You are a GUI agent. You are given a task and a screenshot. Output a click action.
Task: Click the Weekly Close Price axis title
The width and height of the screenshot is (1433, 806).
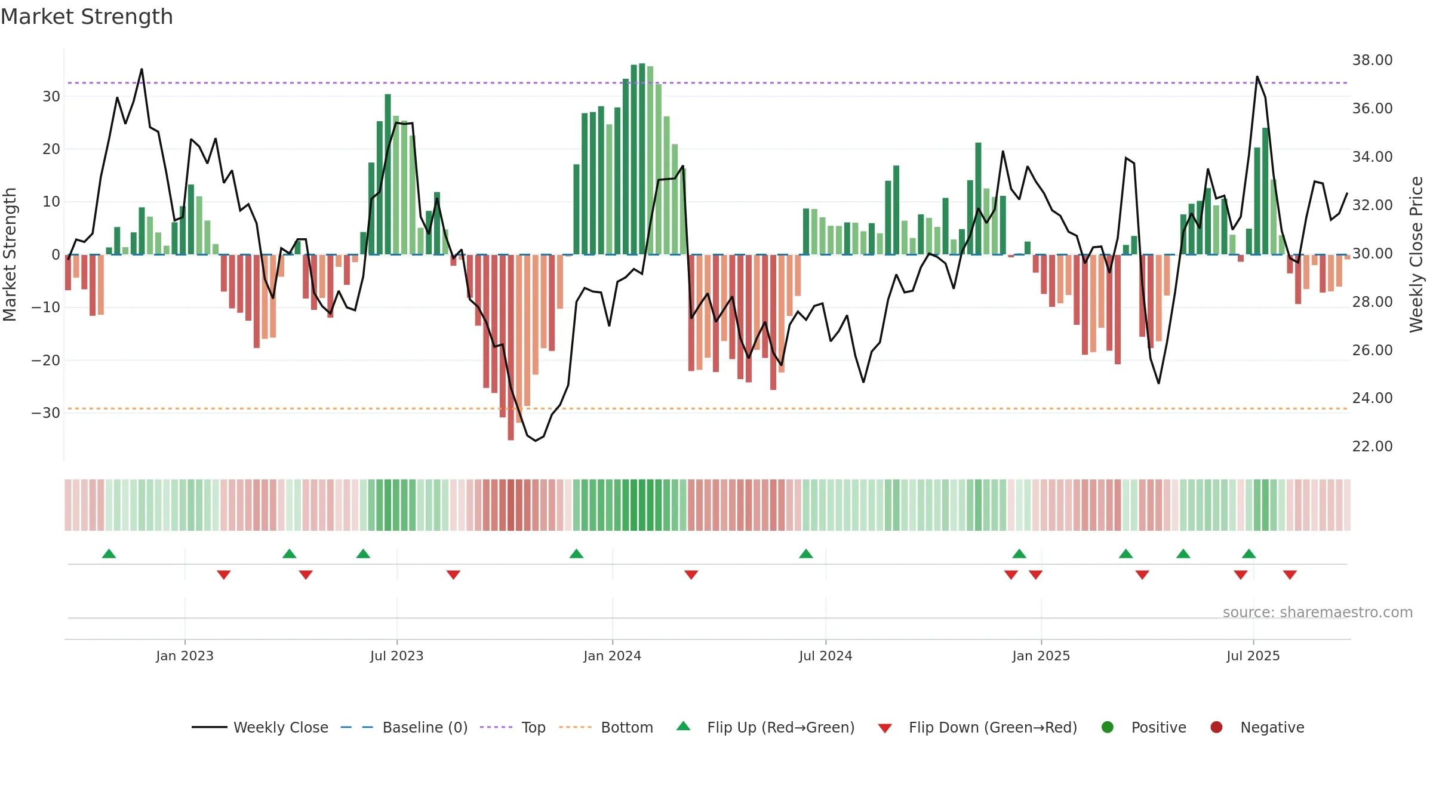point(1417,254)
